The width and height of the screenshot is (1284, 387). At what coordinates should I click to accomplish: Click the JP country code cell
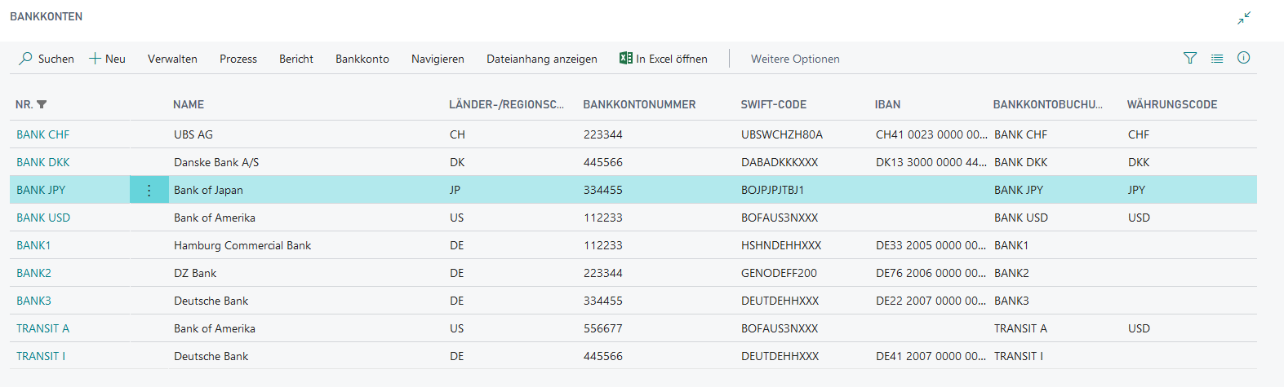coord(455,190)
